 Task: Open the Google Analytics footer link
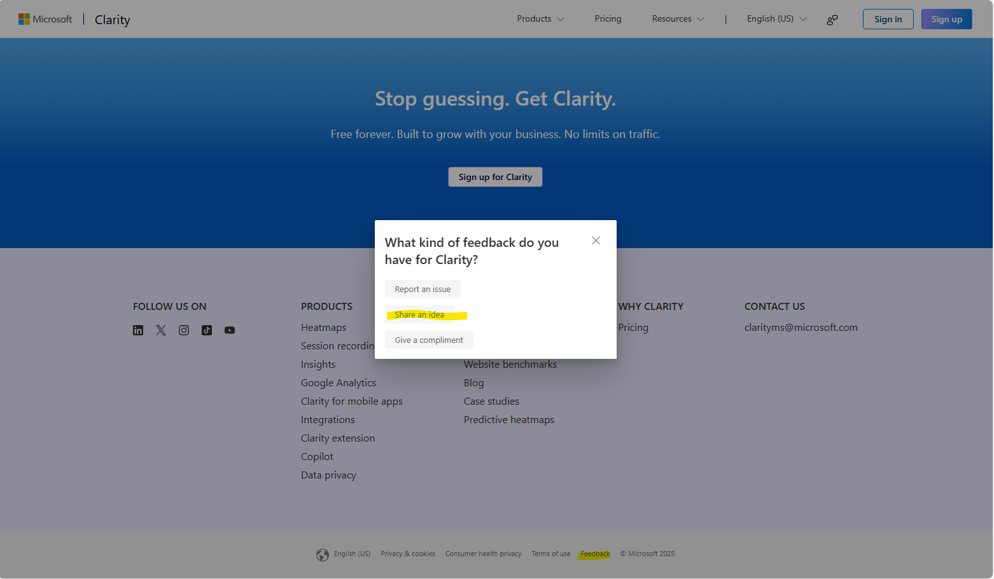tap(339, 383)
